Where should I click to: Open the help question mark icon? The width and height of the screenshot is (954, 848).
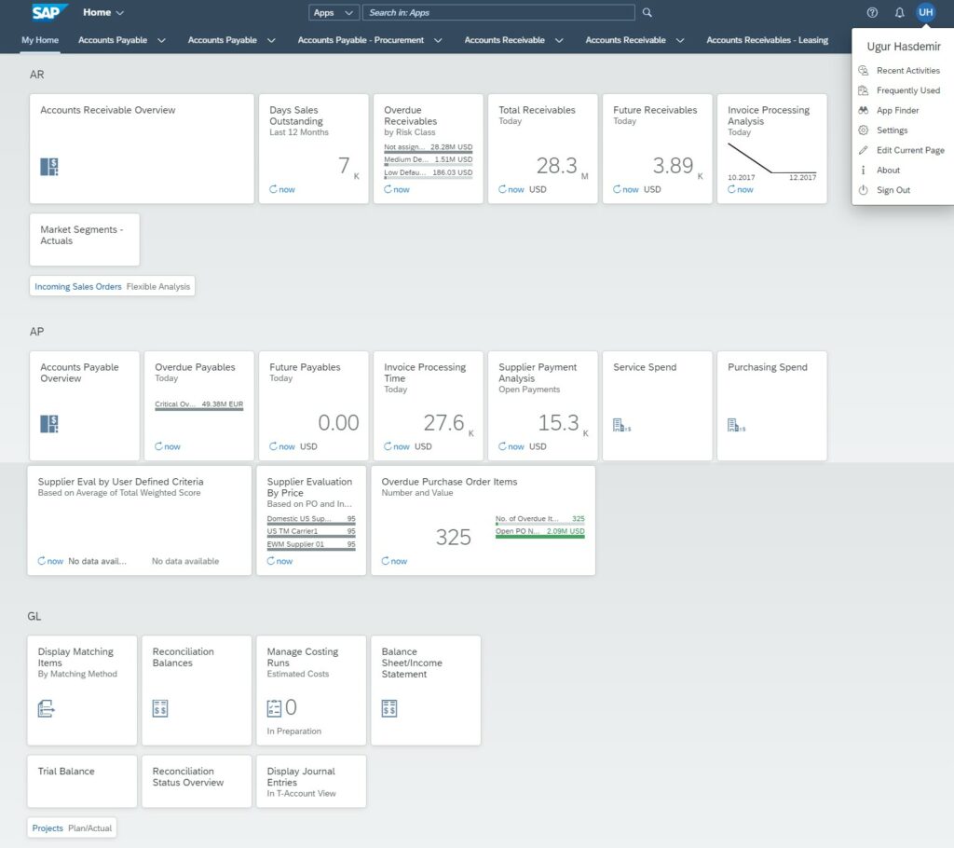(x=872, y=13)
